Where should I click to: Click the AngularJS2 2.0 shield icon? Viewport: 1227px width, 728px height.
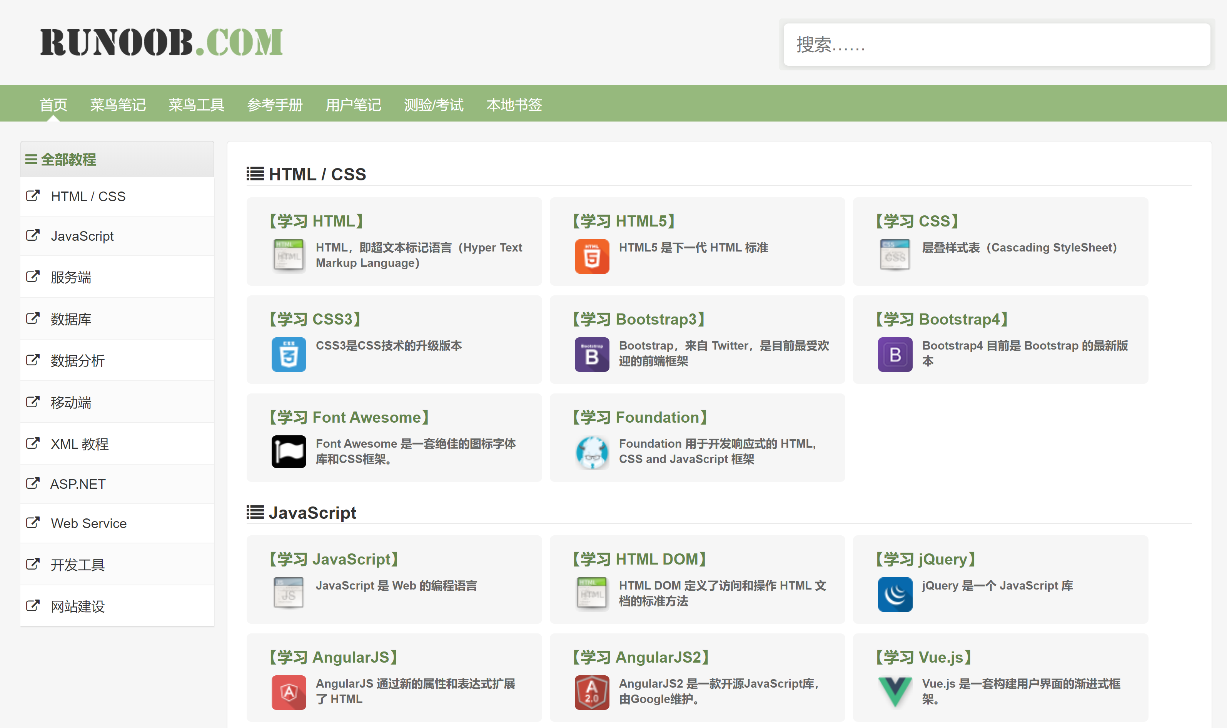tap(592, 693)
